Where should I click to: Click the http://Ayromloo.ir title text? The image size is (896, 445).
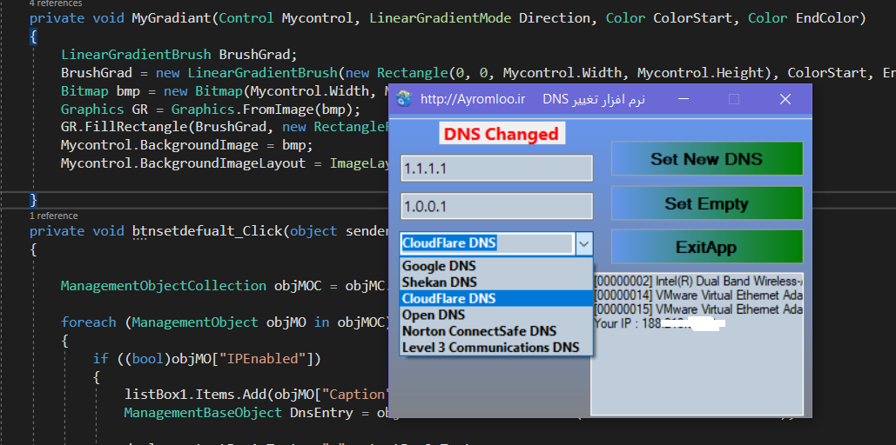tap(473, 99)
